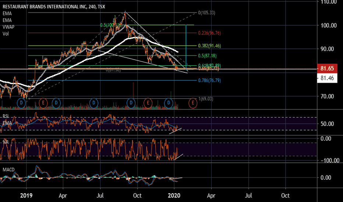Select the D dividend marker just before Oct 2019

131,103
